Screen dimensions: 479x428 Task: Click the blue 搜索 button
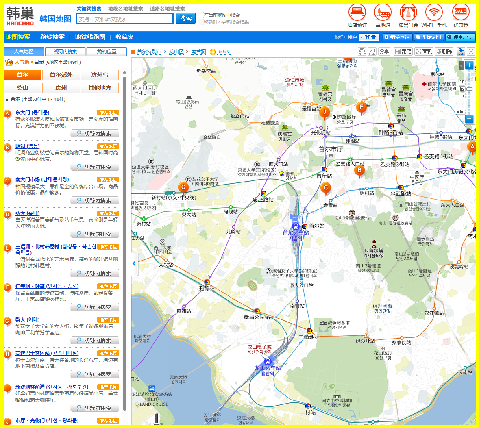pyautogui.click(x=186, y=19)
